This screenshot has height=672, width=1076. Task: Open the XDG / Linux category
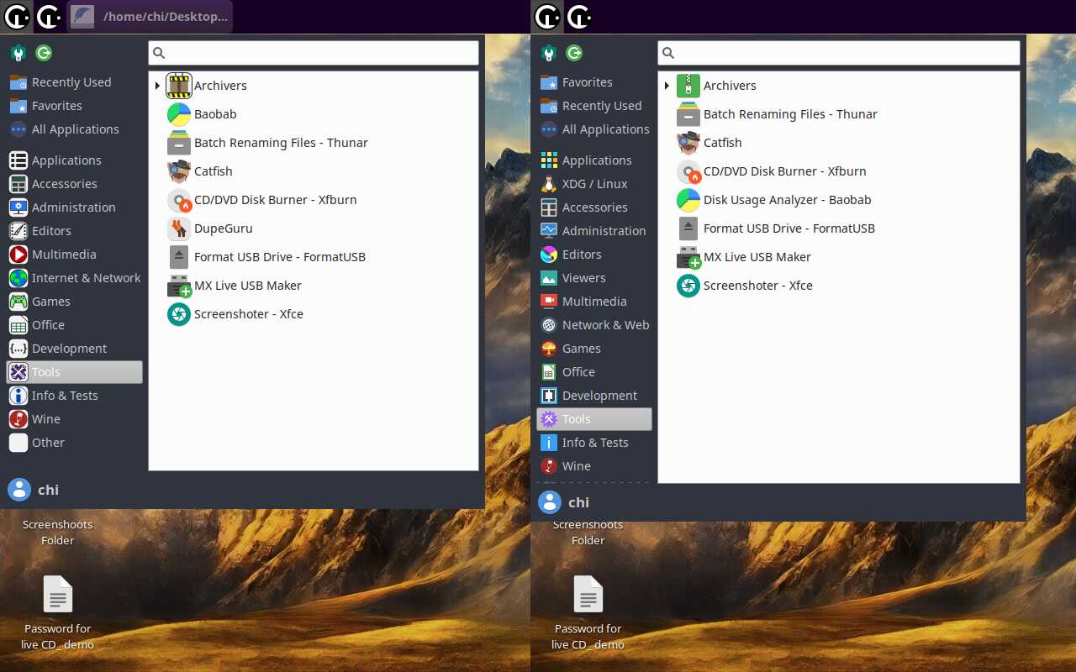coord(594,184)
